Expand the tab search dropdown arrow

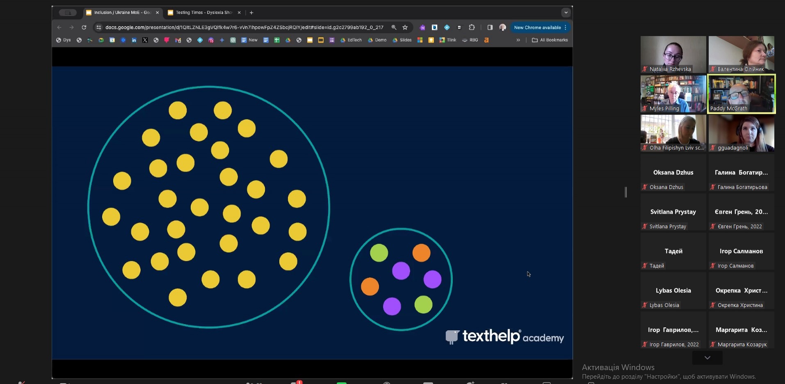566,13
